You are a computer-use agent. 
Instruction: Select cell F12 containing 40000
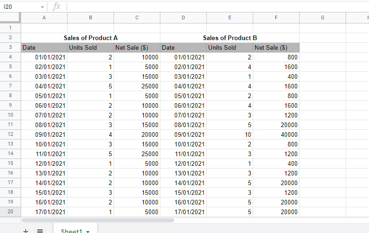pos(276,134)
